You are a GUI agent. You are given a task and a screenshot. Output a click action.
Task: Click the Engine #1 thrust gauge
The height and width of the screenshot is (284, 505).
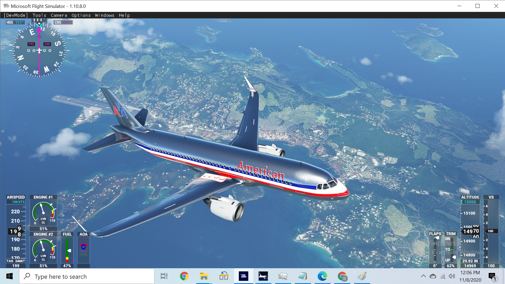point(43,213)
